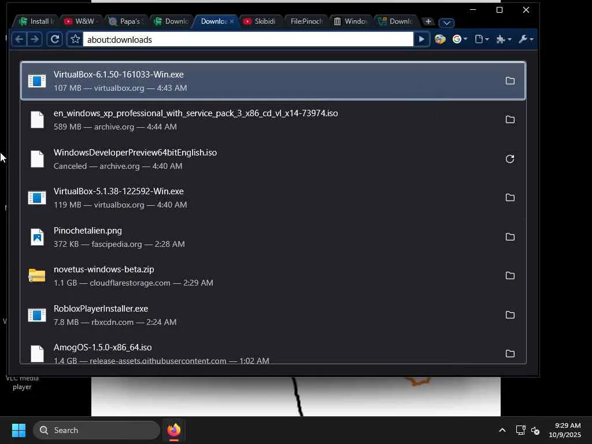592x444 pixels.
Task: Click WindowsDeveloperPreview iso file icon
Action: [x=37, y=159]
